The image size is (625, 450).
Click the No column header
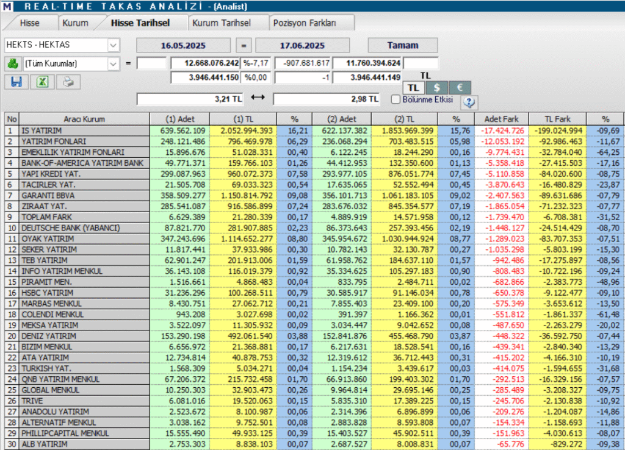(12, 119)
